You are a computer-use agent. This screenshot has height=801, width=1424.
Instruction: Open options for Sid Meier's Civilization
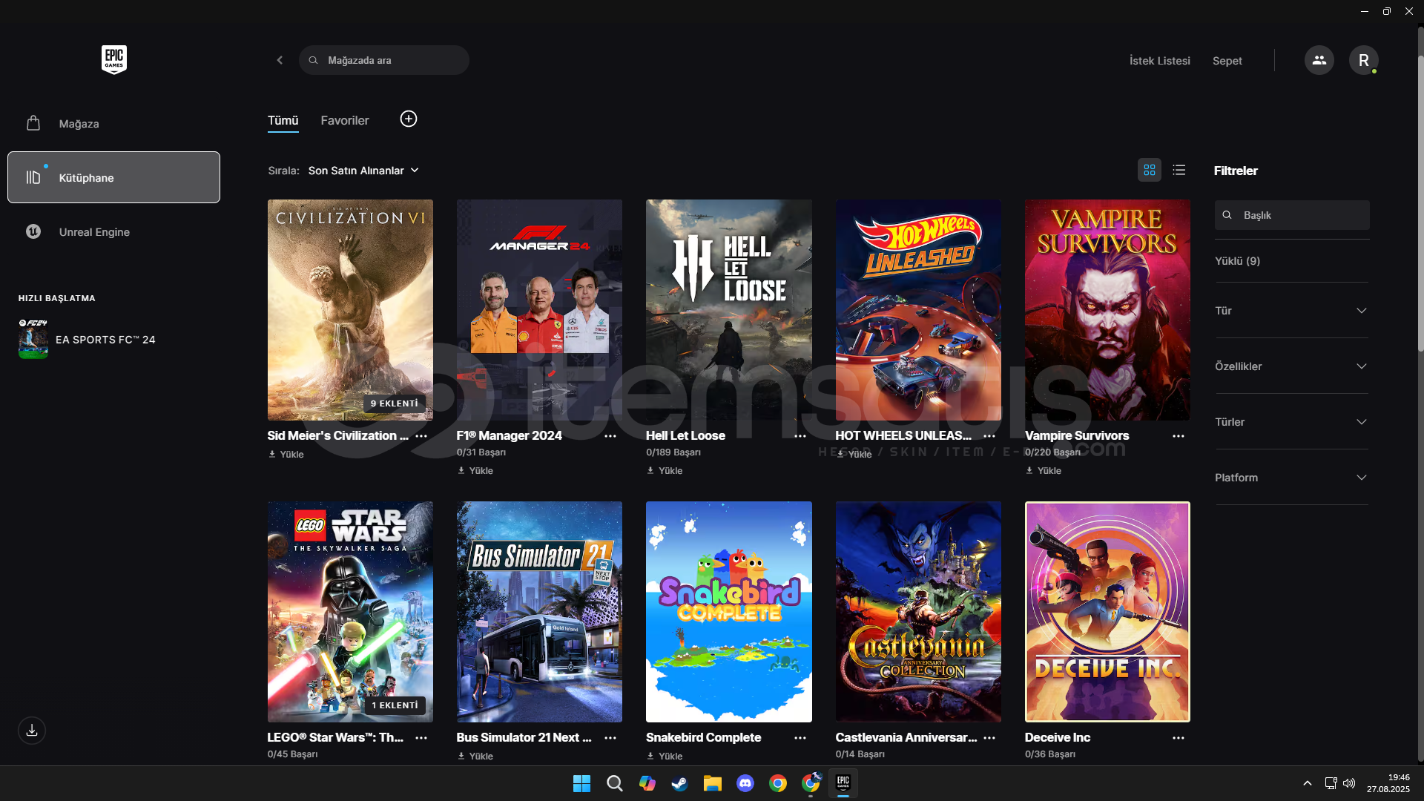(421, 436)
